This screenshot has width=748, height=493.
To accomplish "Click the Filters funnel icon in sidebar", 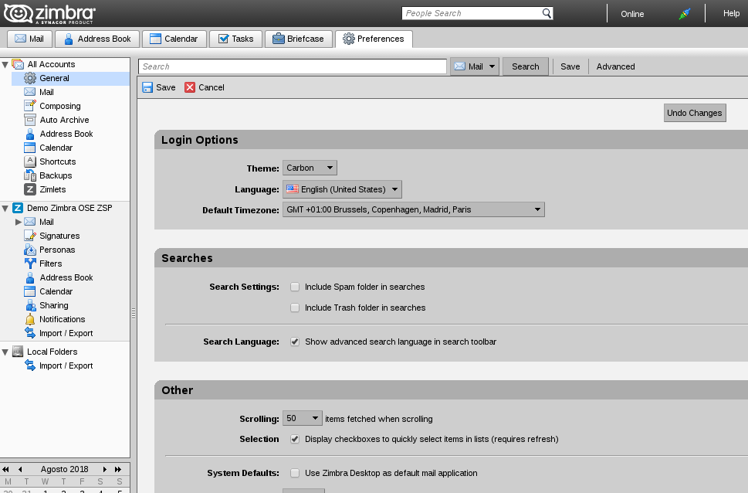I will [30, 263].
